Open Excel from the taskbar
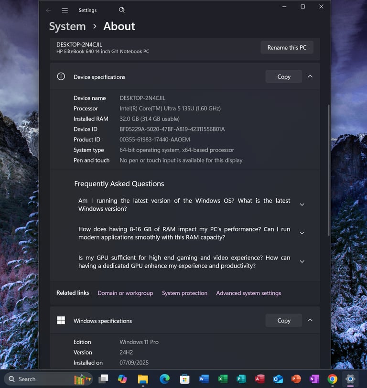367x388 pixels. point(223,379)
